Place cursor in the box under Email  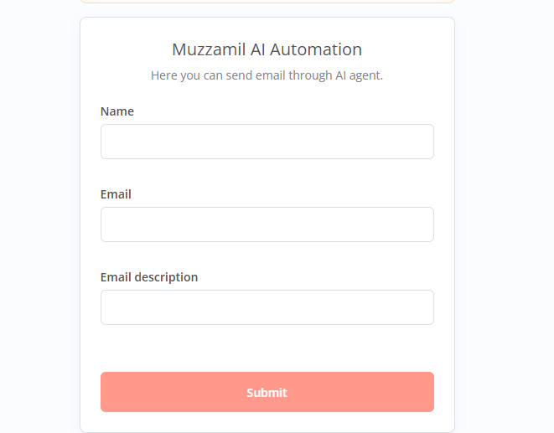click(x=267, y=224)
